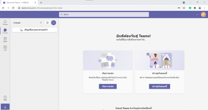The image size is (208, 110).
Task: Click the Grammarly extension icon
Action: click(x=190, y=8)
